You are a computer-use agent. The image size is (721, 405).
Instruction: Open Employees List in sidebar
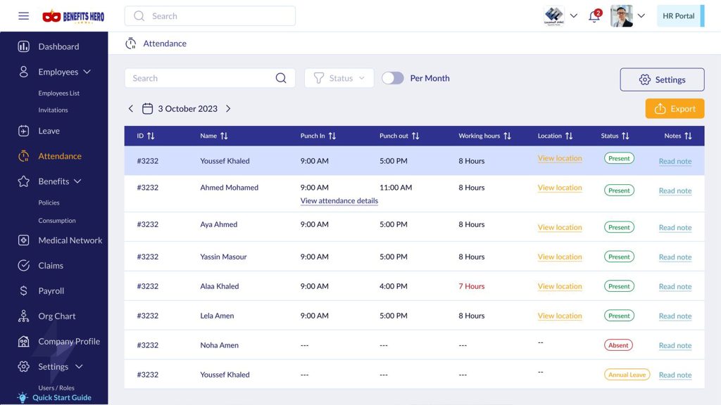coord(59,94)
